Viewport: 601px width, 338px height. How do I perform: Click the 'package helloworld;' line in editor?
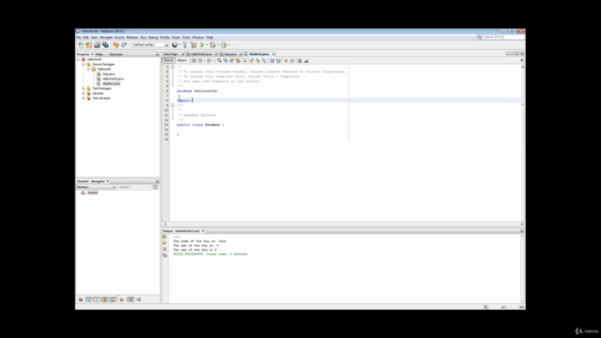[197, 91]
